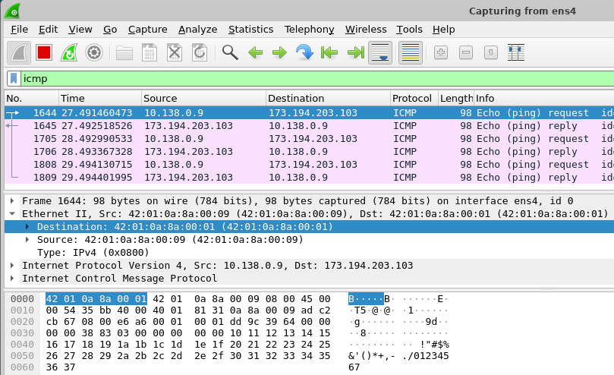Open the Statistics menu

pyautogui.click(x=250, y=30)
